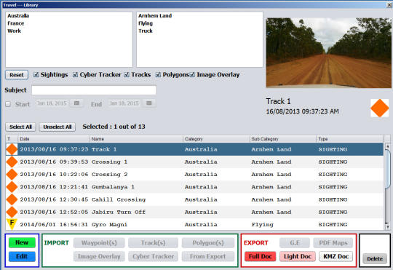Click Select All button
This screenshot has height=270, width=393.
[x=20, y=127]
